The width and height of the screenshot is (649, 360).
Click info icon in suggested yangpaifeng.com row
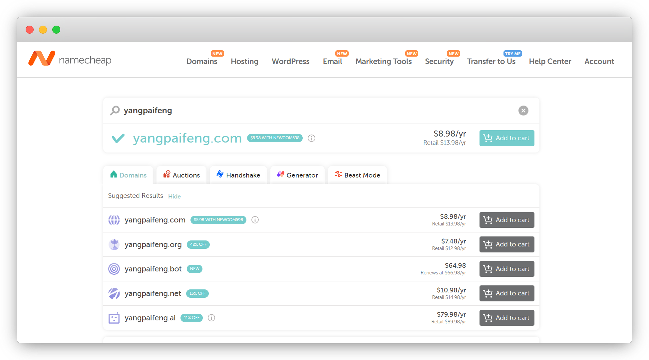[255, 220]
